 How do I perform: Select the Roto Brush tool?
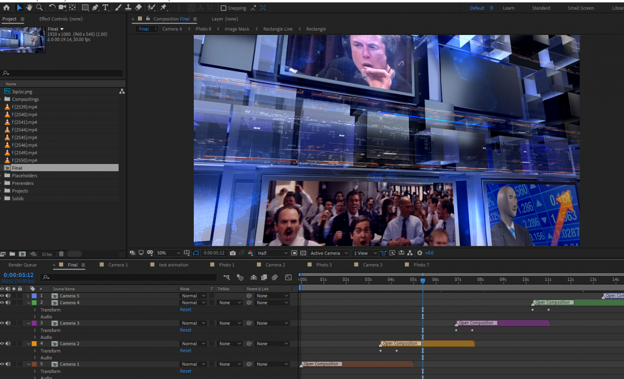[151, 8]
